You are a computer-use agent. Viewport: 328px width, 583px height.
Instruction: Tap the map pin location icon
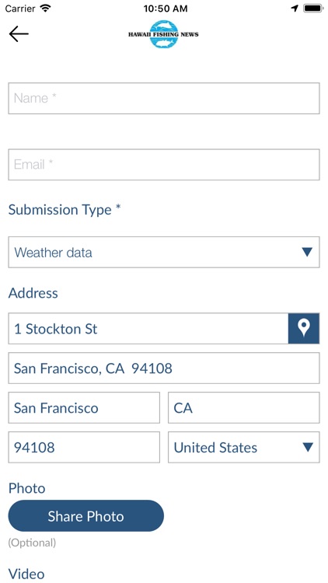(x=304, y=328)
